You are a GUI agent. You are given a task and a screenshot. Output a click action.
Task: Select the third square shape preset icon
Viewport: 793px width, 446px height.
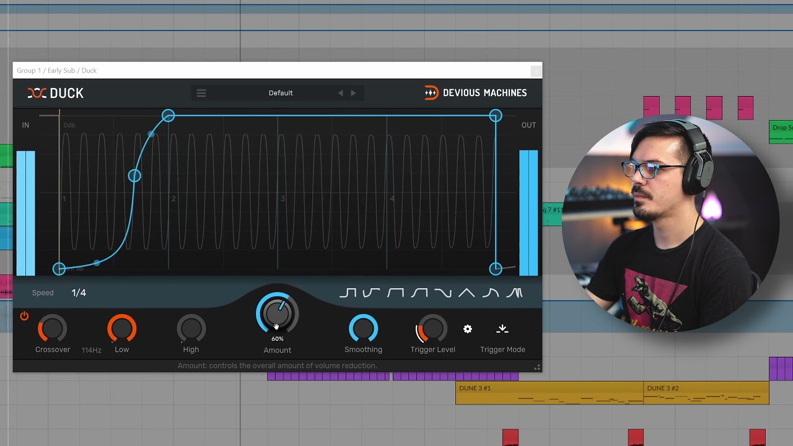[395, 293]
